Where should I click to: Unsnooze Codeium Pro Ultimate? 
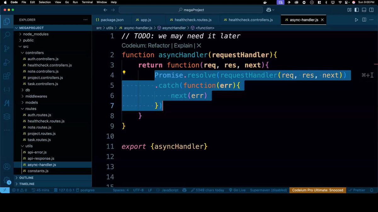coord(318,190)
